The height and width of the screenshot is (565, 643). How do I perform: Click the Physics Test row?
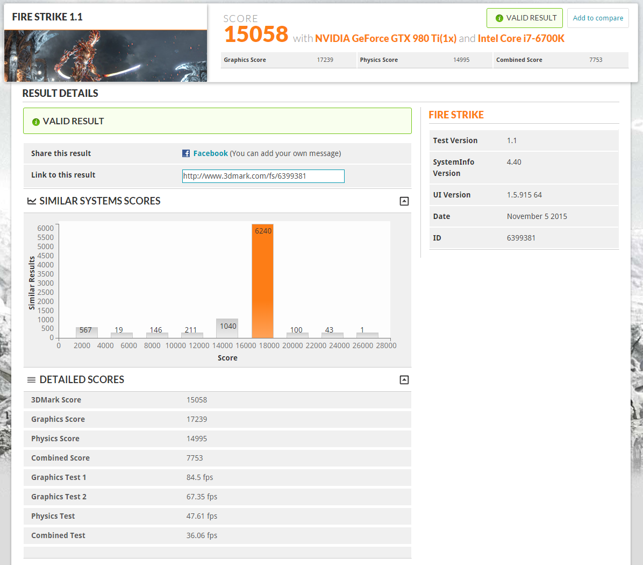click(x=217, y=516)
